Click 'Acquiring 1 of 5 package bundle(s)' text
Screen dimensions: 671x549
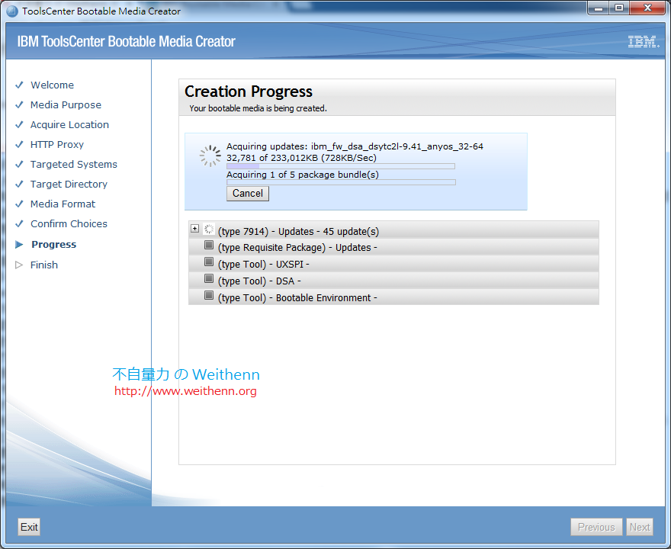(x=303, y=175)
